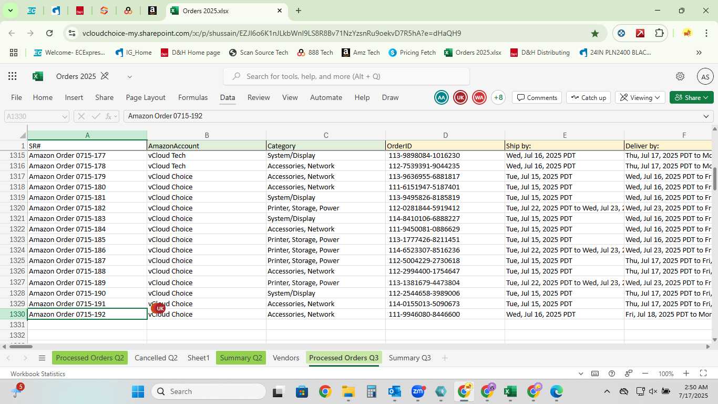Open the all sheets list hamburger icon
This screenshot has width=718, height=404.
click(42, 358)
